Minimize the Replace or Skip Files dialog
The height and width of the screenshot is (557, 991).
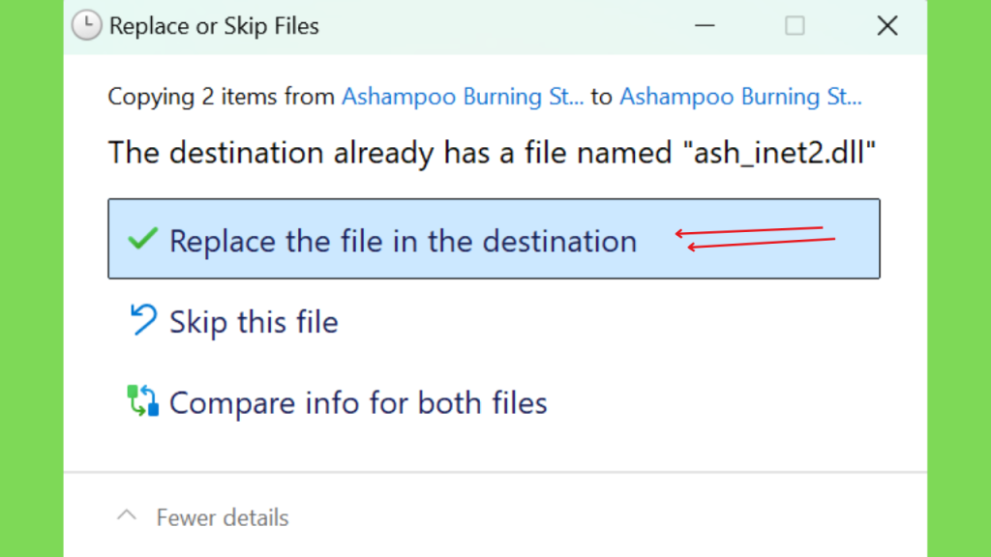[x=705, y=26]
